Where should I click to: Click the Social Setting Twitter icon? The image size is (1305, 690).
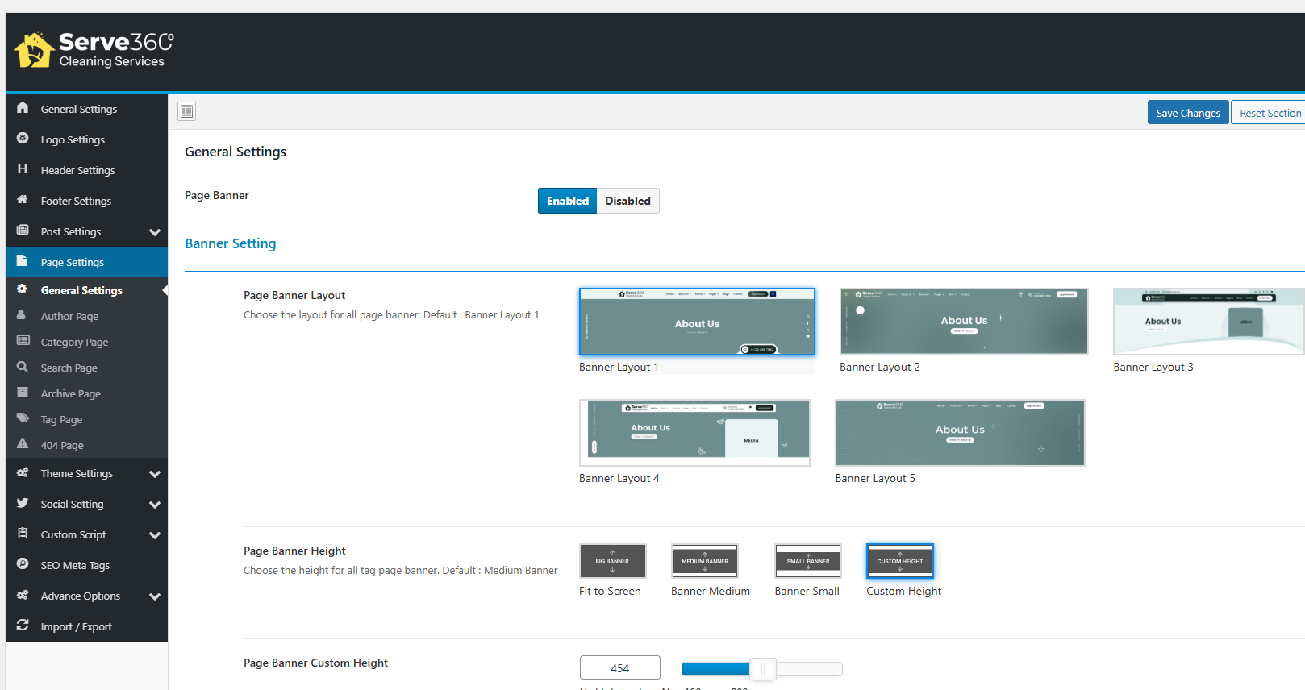(x=23, y=503)
